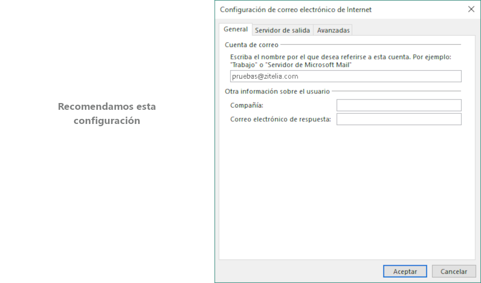
Task: Click the empty area inside the General tab panel
Action: point(346,192)
